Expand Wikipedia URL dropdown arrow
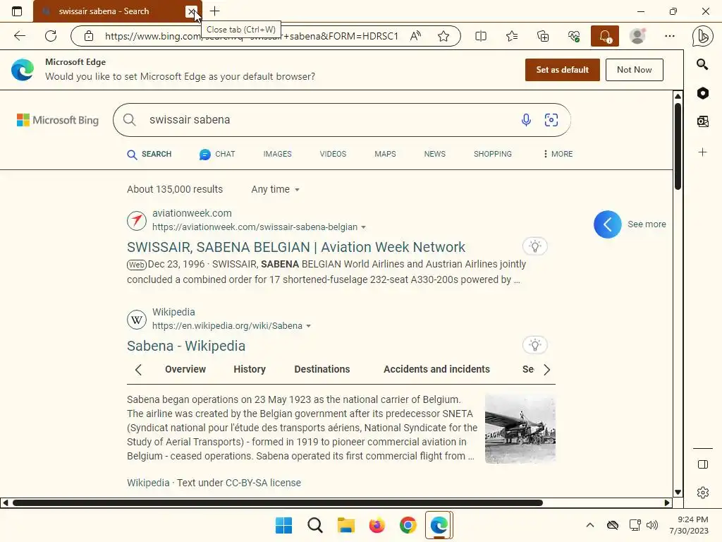The width and height of the screenshot is (722, 542). (309, 326)
